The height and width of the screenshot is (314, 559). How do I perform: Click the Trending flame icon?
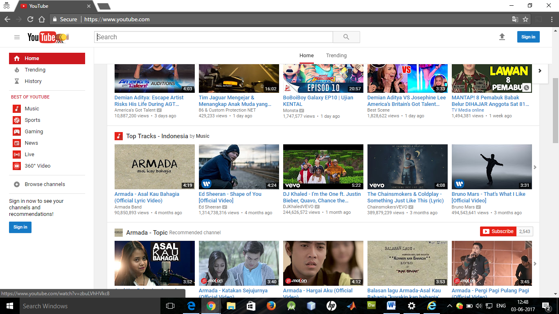tap(17, 70)
